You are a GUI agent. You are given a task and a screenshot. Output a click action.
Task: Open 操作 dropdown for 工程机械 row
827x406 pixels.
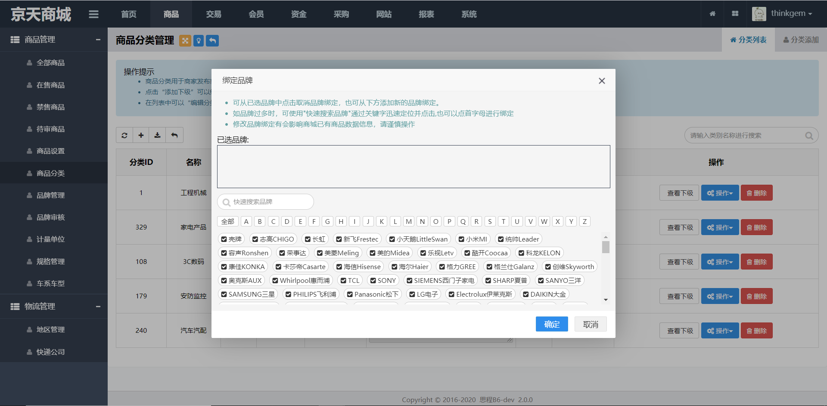720,193
